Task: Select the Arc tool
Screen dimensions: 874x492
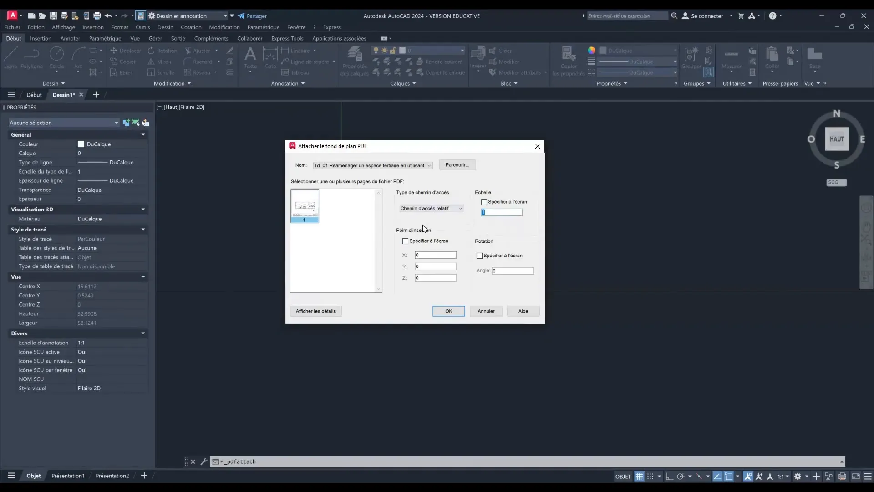Action: [78, 58]
